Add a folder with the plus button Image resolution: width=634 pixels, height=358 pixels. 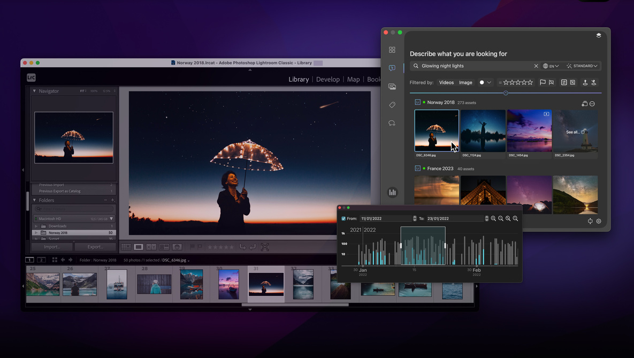click(113, 200)
